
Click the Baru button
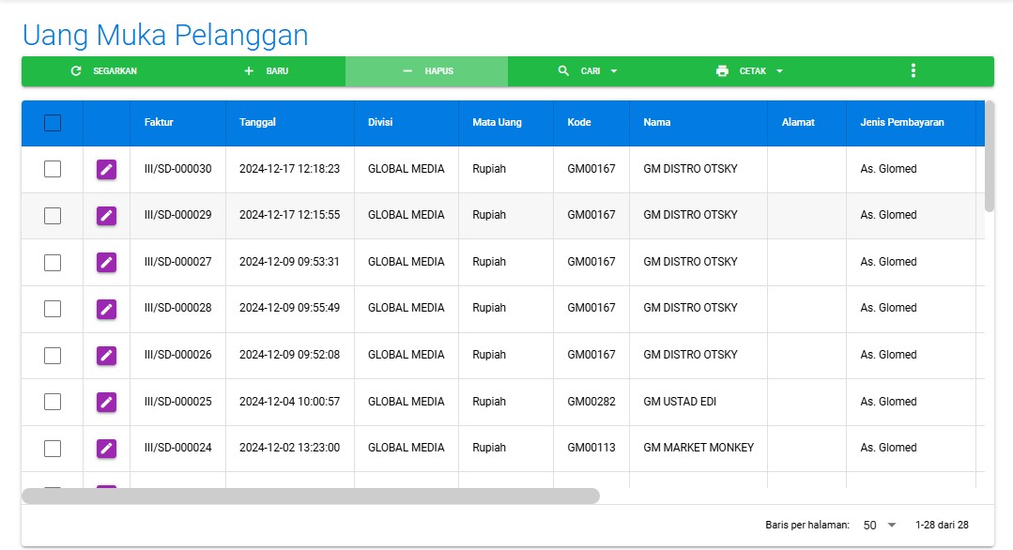[x=266, y=71]
